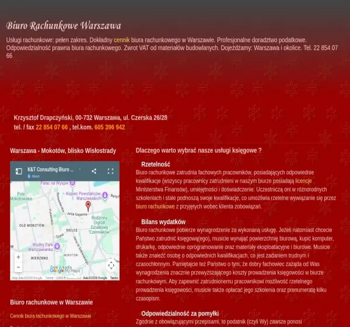350x327 pixels.
Task: Click the map pan arrows control
Action: 111,265
